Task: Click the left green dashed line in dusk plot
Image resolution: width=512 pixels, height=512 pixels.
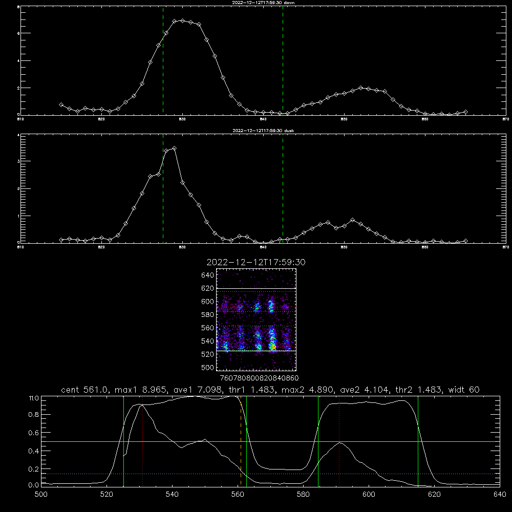Action: [163, 188]
